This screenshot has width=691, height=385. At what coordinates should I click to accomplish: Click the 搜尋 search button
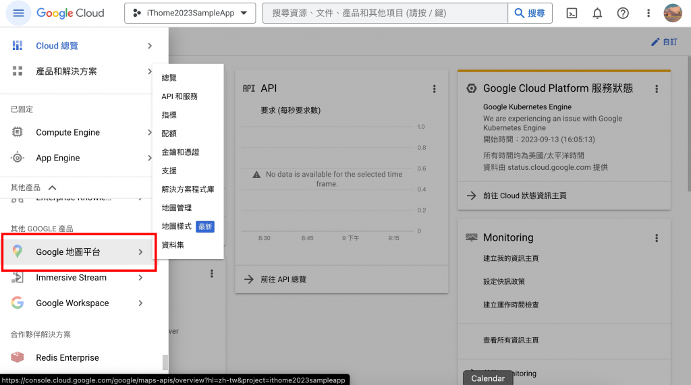click(530, 13)
